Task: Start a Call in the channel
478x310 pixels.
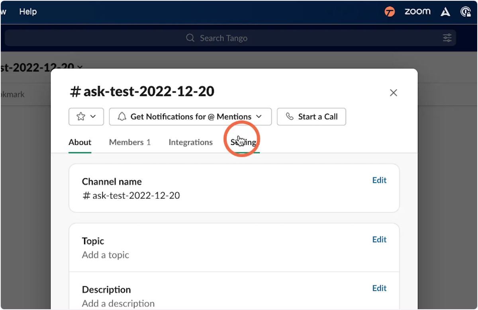Action: coord(311,117)
